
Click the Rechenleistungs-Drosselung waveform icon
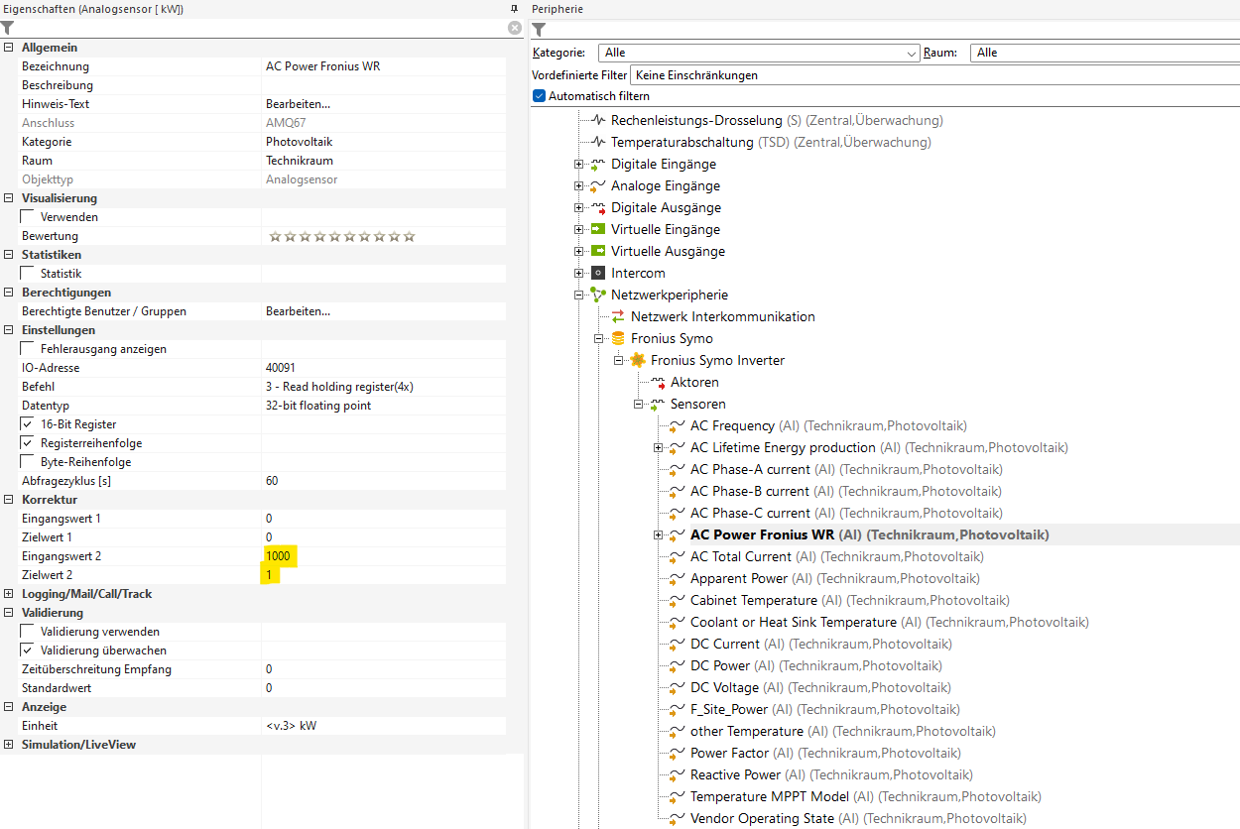coord(598,120)
